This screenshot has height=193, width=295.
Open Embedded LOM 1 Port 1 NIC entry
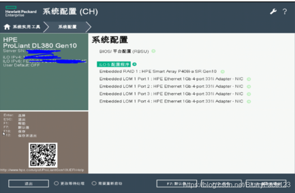pos(171,79)
